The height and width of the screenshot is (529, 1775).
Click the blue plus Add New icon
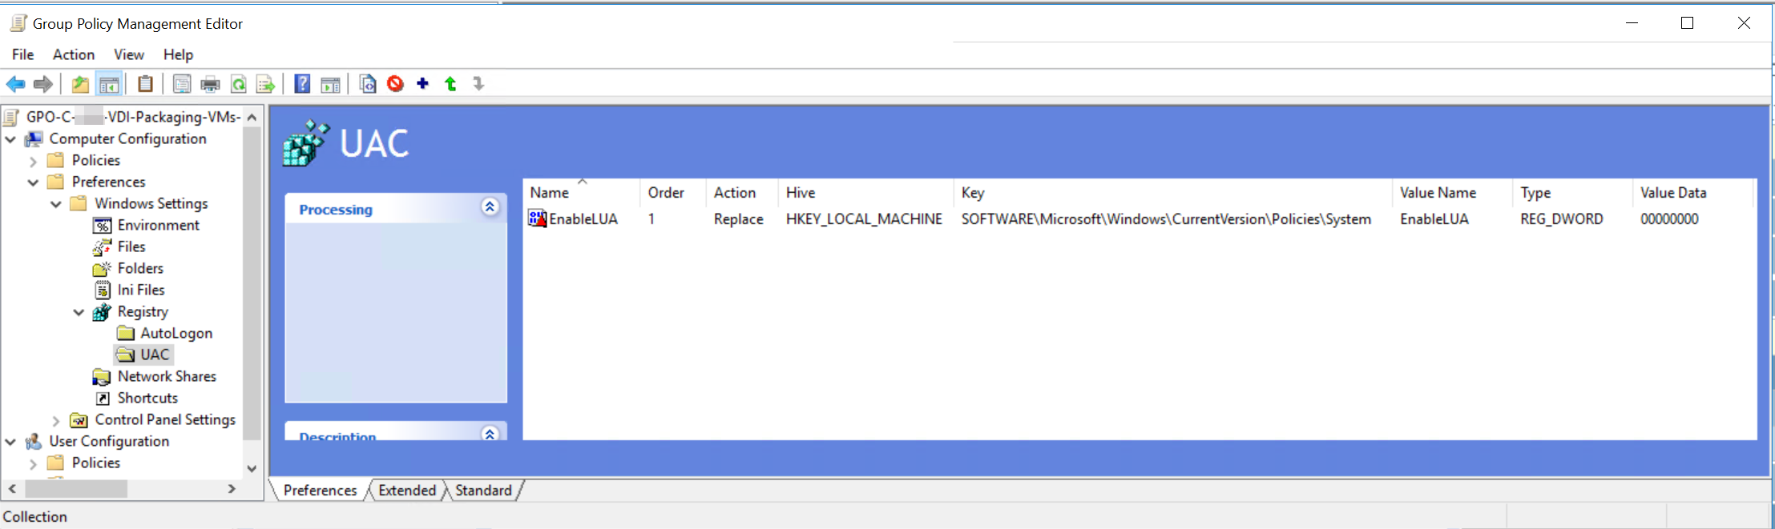pos(422,83)
